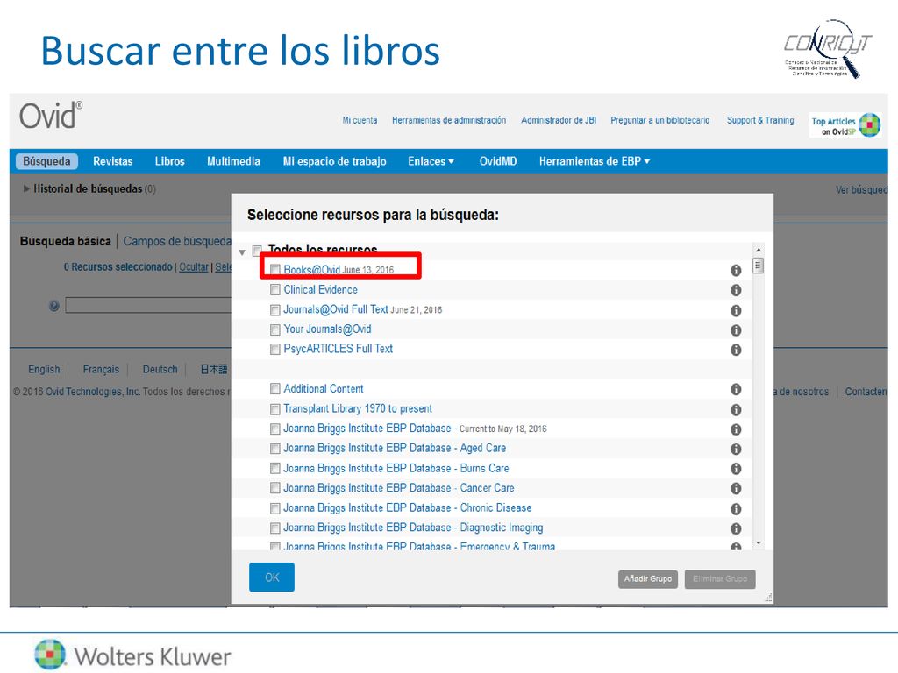
Task: Check Transplant Library 1970 to present checkbox
Action: pyautogui.click(x=274, y=409)
